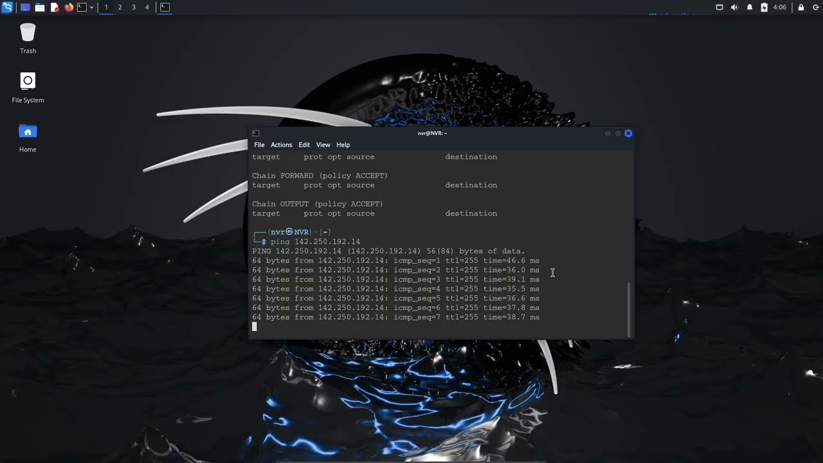Open the File menu in terminal
This screenshot has height=463, width=823.
pyautogui.click(x=259, y=145)
